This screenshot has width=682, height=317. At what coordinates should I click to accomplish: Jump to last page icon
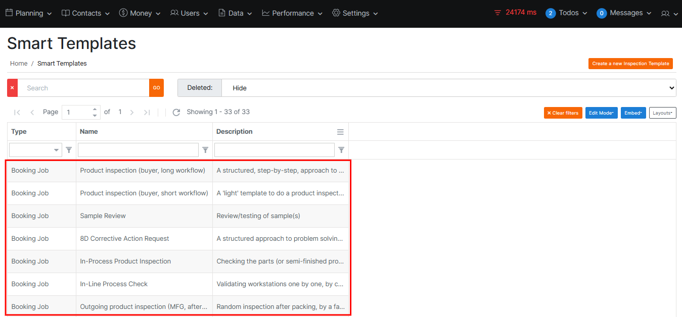147,113
